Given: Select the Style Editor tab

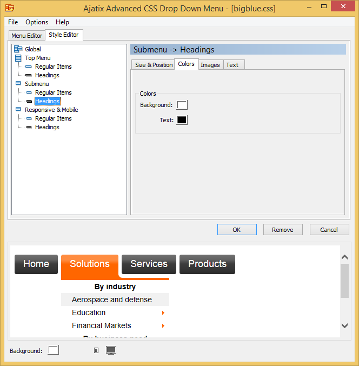Looking at the screenshot, I should coord(64,35).
